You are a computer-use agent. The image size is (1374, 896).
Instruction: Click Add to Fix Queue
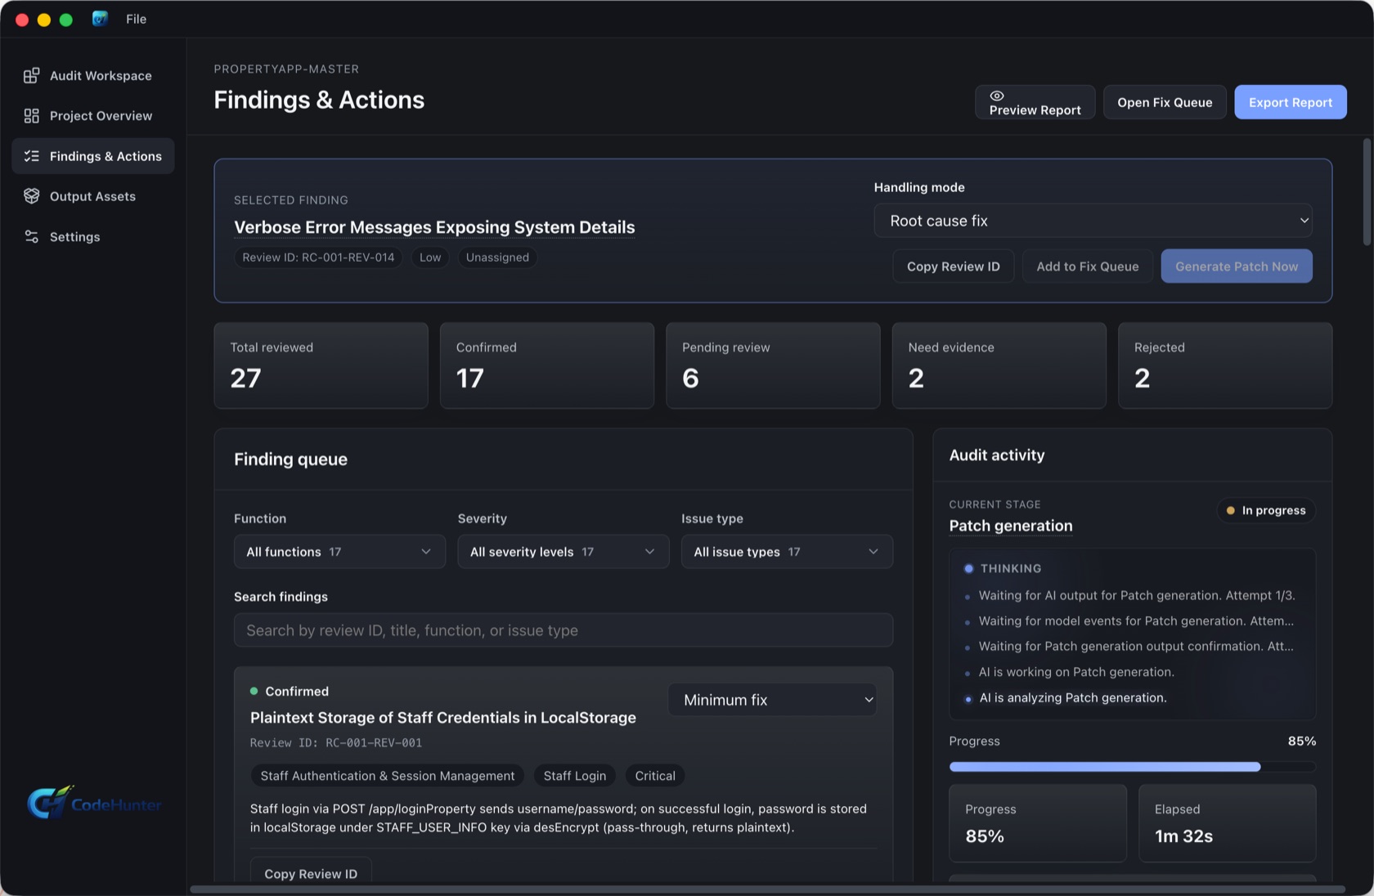(1087, 267)
